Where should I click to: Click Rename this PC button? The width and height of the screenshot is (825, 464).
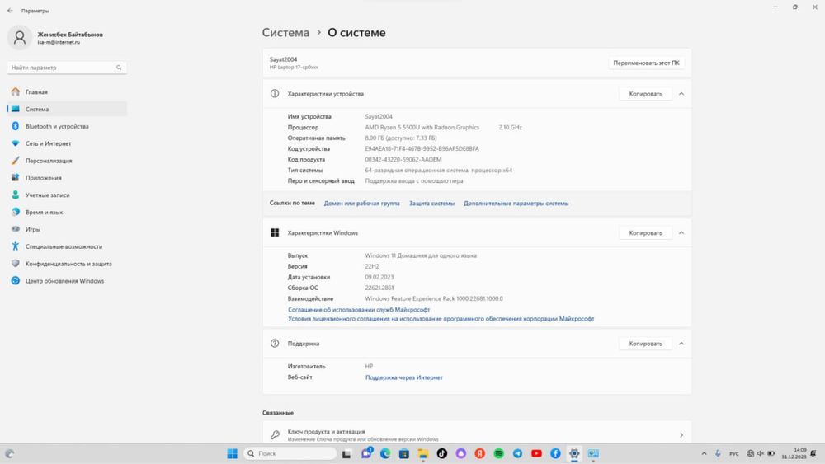(x=647, y=63)
